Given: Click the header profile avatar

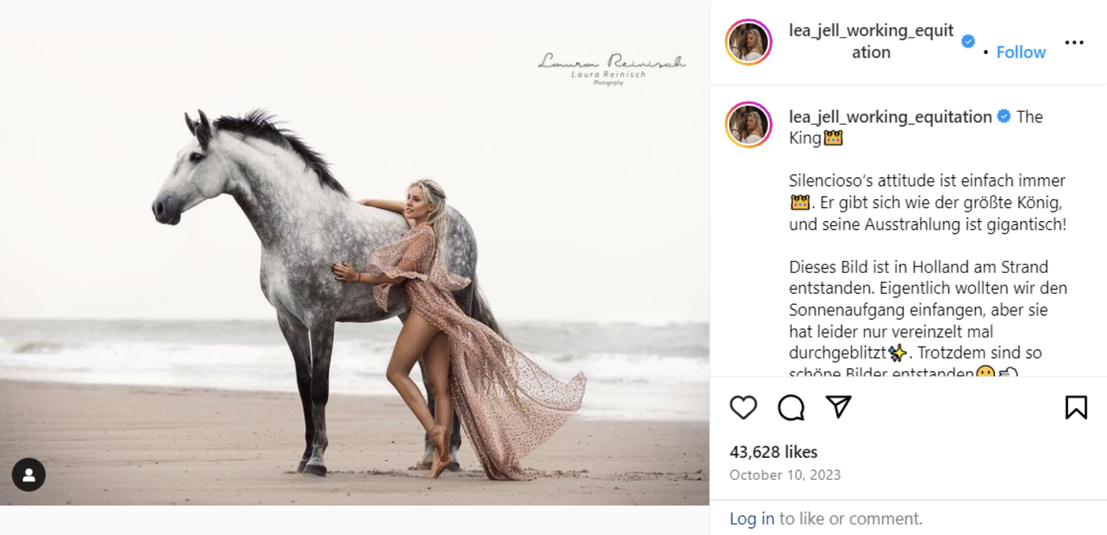Looking at the screenshot, I should pos(749,42).
